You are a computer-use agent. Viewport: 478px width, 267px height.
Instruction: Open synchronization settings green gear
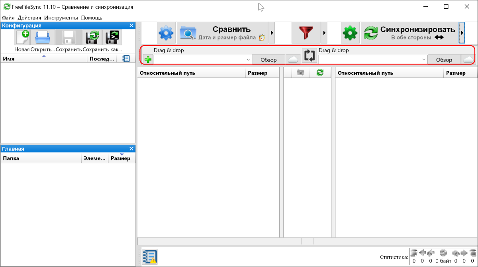[351, 33]
